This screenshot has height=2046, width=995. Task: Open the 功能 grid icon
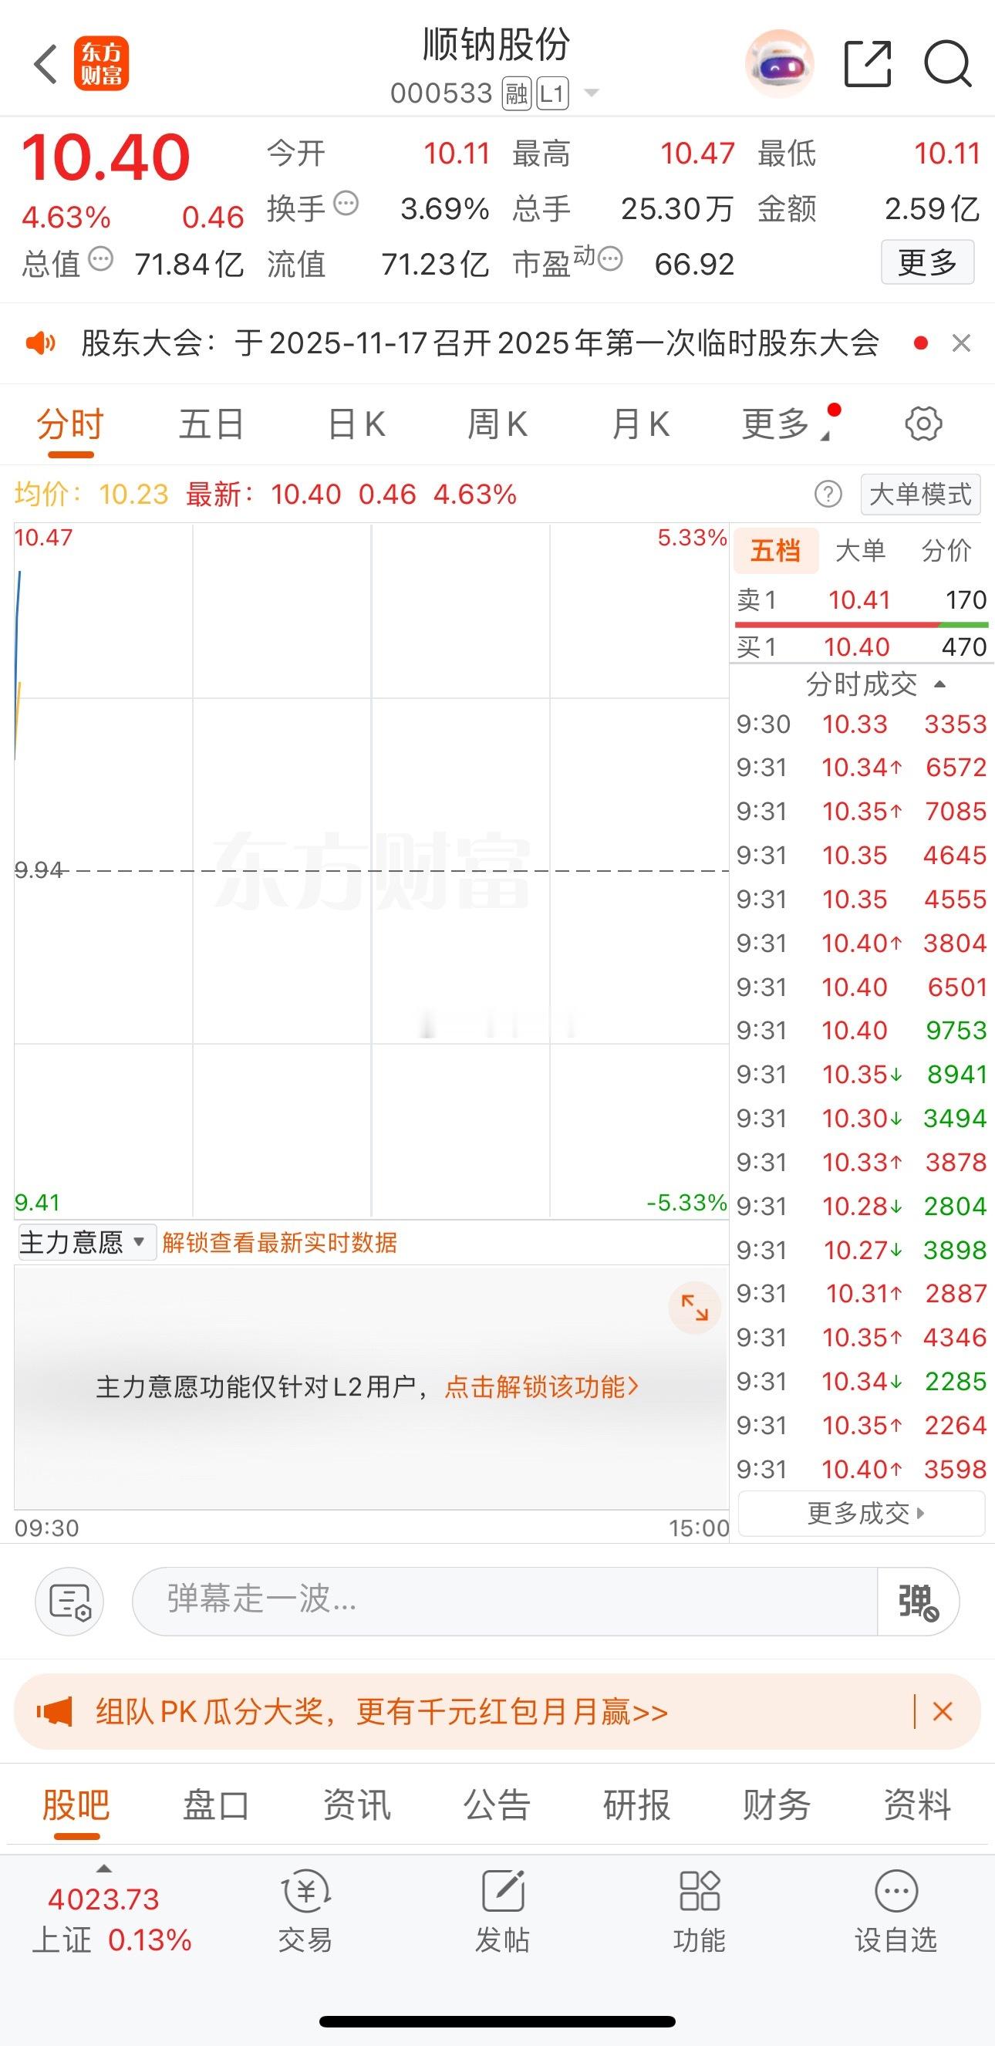coord(700,1892)
